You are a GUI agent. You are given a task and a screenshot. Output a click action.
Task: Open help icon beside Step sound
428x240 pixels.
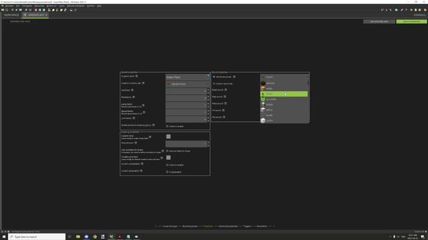tap(225, 97)
